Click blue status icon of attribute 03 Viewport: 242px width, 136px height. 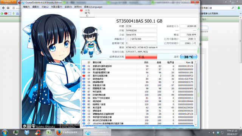click(x=84, y=69)
